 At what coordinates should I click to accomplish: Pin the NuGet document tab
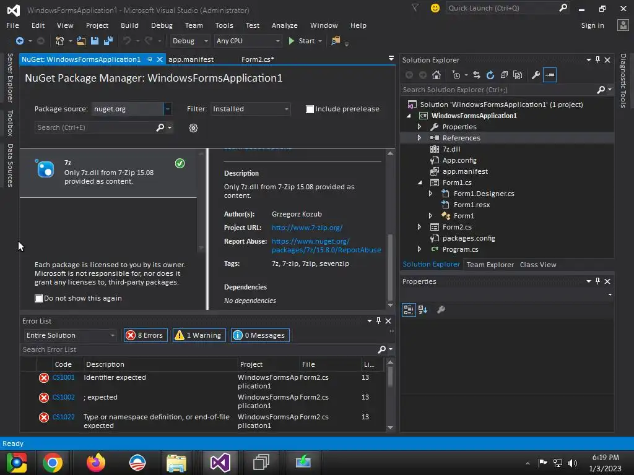click(x=149, y=59)
